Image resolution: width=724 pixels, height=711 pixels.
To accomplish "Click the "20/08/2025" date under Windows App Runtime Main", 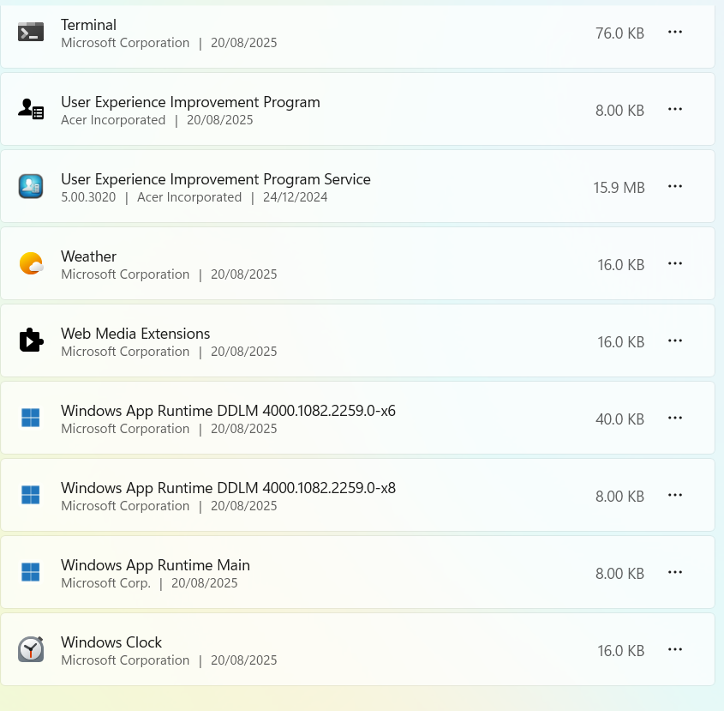I will click(204, 583).
